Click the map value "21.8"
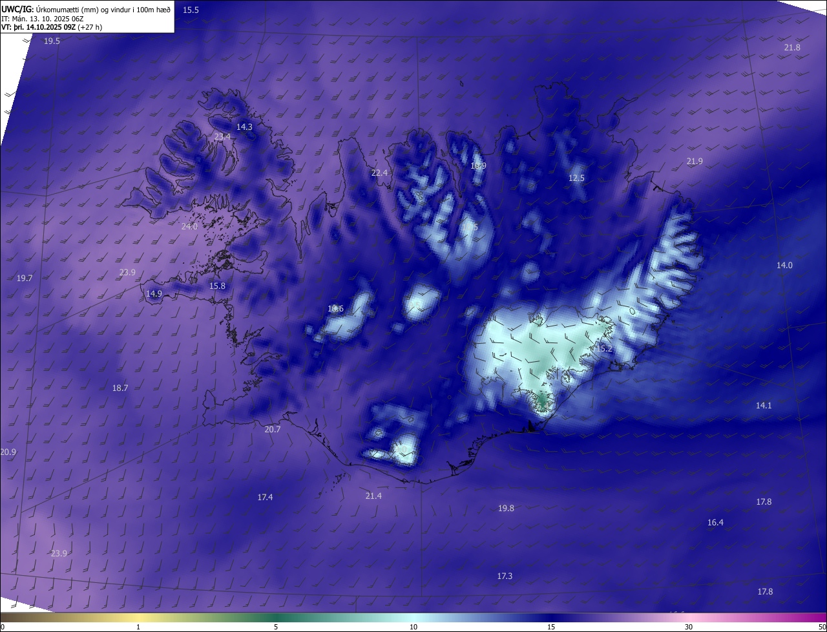827x632 pixels. pos(792,47)
